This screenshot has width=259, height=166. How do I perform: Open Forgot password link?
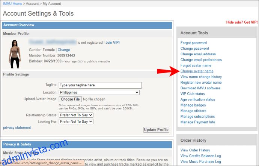pos(194,43)
